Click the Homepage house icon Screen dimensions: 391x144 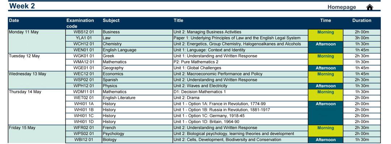click(370, 7)
